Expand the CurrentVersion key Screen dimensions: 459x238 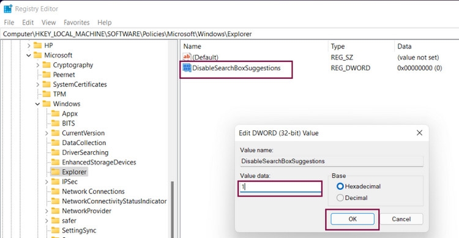coord(47,133)
